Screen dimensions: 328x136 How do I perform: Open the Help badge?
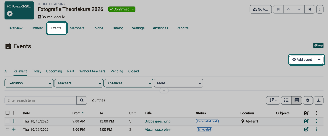click(x=318, y=46)
